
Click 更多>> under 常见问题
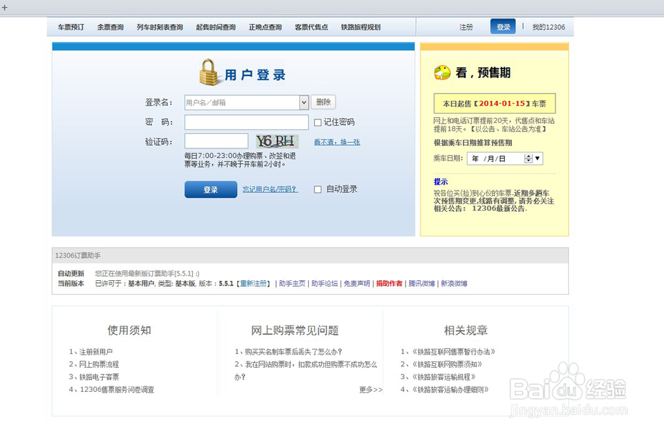(x=371, y=390)
